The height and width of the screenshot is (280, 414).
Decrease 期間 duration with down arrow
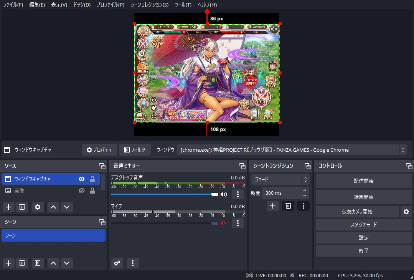pos(305,196)
